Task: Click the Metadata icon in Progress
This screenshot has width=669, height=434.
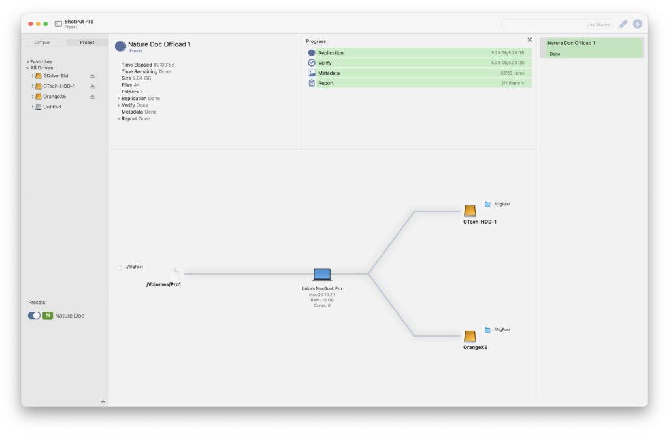Action: pos(310,73)
